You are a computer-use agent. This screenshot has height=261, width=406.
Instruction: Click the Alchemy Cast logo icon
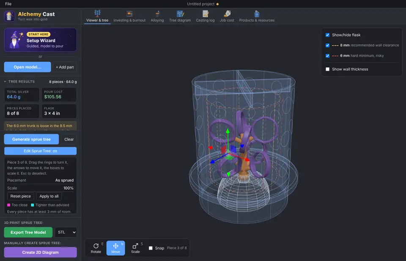[9, 16]
